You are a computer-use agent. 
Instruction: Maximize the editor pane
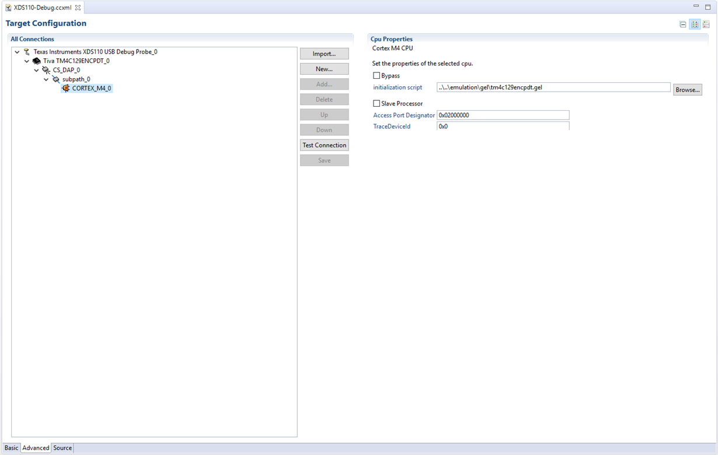pyautogui.click(x=707, y=6)
